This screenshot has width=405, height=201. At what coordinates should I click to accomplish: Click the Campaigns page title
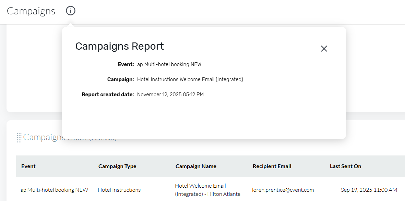[x=31, y=11]
